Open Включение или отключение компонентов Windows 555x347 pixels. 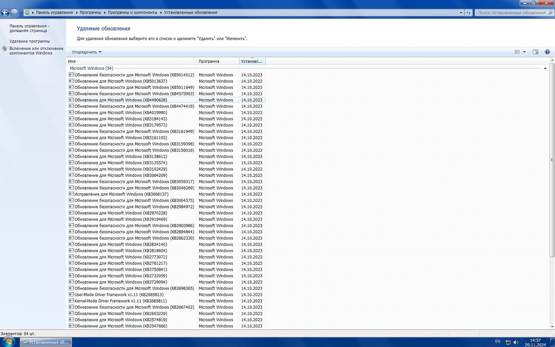coord(36,51)
